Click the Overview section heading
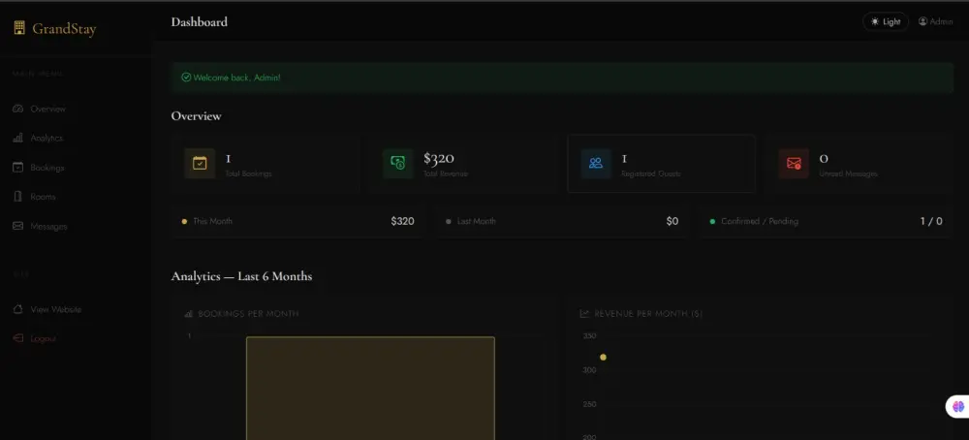 point(196,116)
